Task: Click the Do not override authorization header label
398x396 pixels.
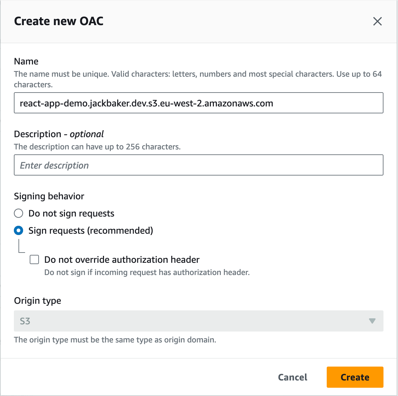Action: (122, 260)
